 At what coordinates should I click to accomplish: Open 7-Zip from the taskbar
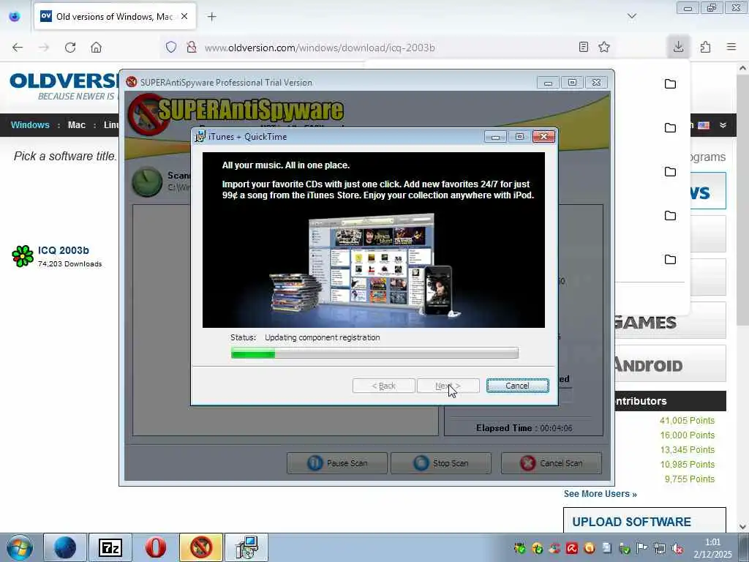(x=110, y=547)
